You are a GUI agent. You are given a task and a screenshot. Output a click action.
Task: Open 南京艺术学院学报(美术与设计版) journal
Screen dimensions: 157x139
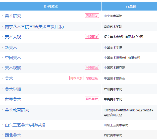point(34,27)
